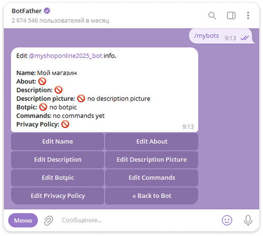Viewport: 263px width, 236px height.
Task: Go back with « Back to Bot
Action: pos(152,196)
